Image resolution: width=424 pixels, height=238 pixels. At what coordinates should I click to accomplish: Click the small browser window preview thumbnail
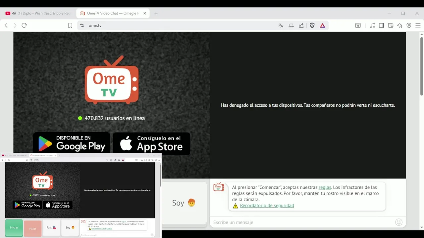tap(81, 195)
